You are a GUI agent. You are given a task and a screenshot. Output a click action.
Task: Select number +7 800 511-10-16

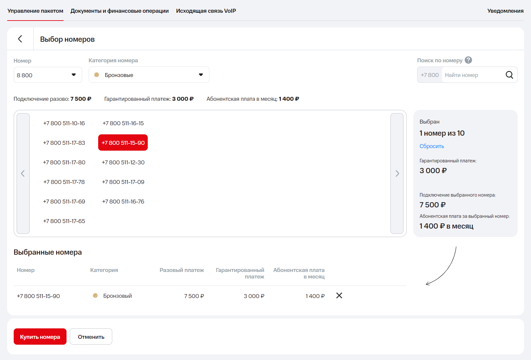tap(64, 123)
